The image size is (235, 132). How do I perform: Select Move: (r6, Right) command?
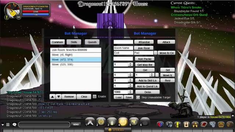click(x=76, y=55)
